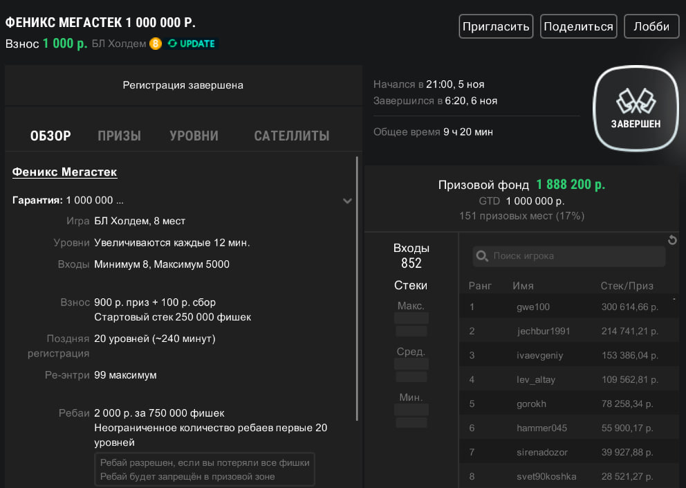686x488 pixels.
Task: Focus the Поиск игрока search field
Action: click(574, 256)
